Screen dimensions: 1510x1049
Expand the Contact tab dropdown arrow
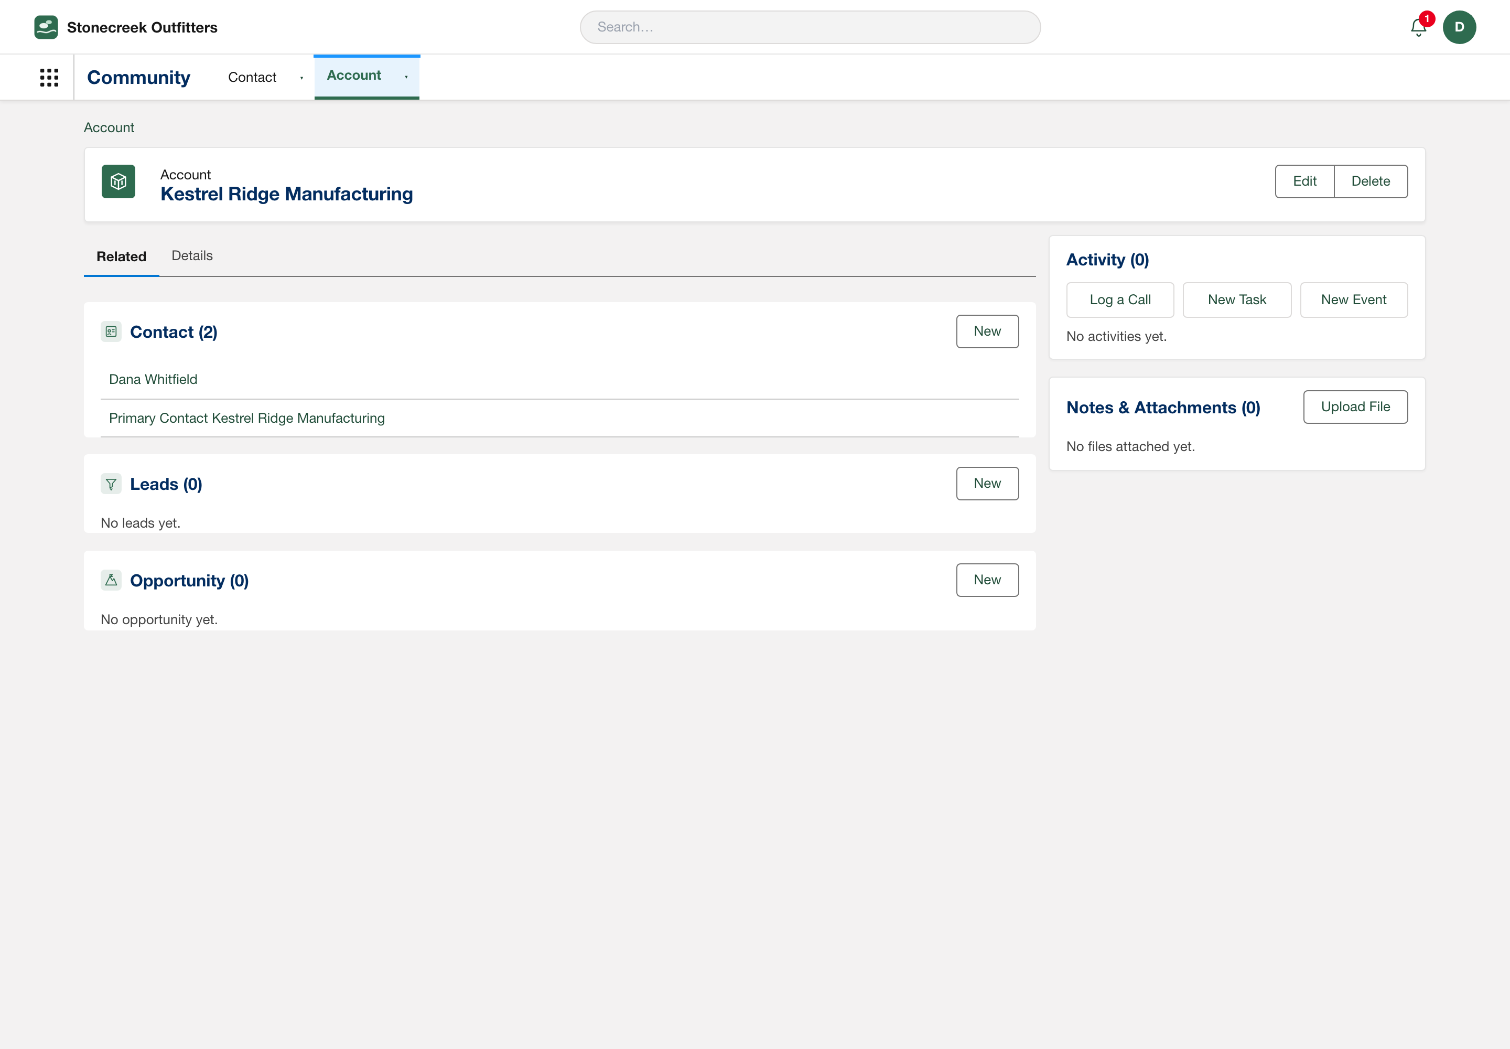pyautogui.click(x=301, y=78)
